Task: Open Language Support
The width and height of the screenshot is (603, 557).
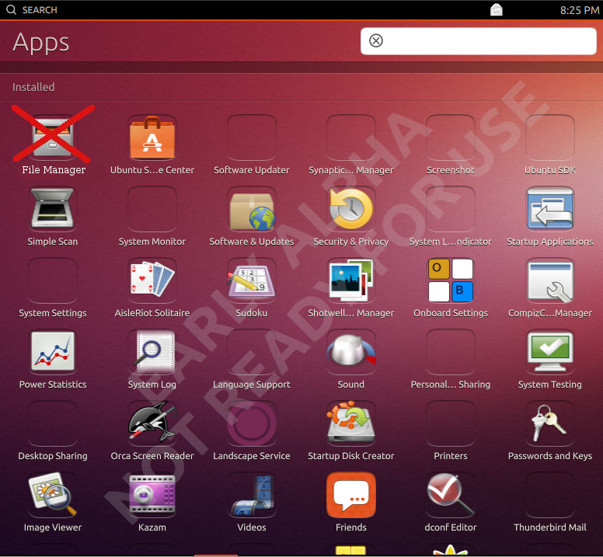Action: click(x=252, y=352)
